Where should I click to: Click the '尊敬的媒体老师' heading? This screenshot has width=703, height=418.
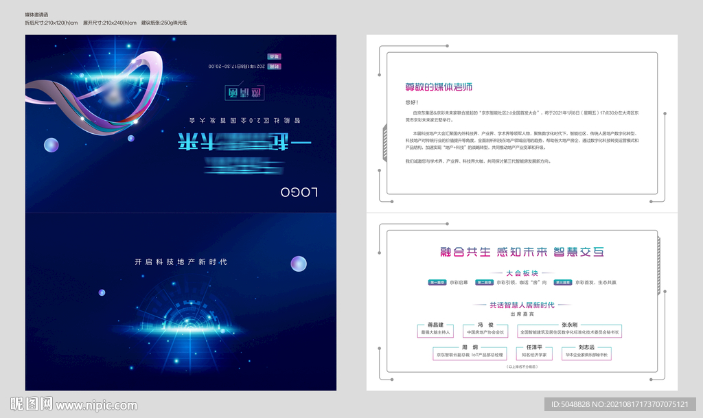pyautogui.click(x=439, y=87)
